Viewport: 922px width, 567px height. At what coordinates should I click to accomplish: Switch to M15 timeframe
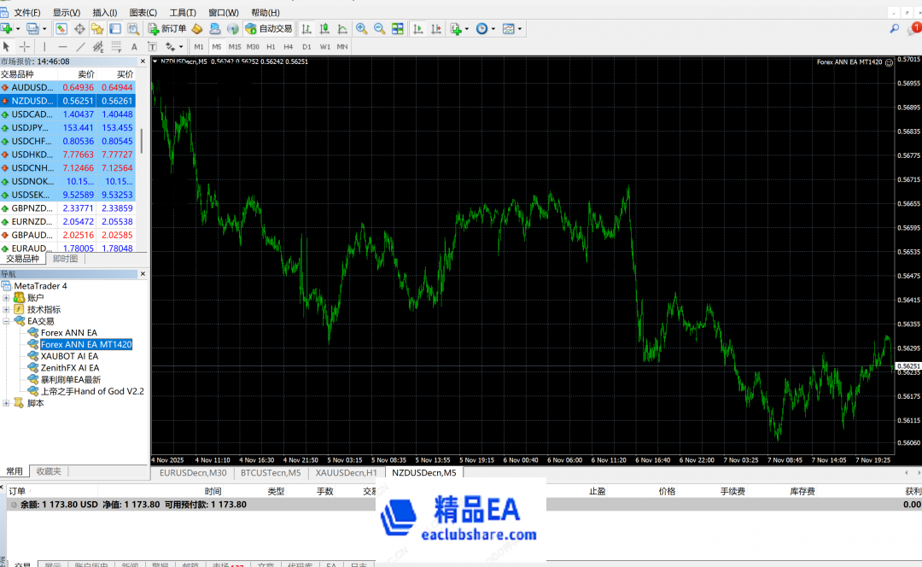point(235,46)
